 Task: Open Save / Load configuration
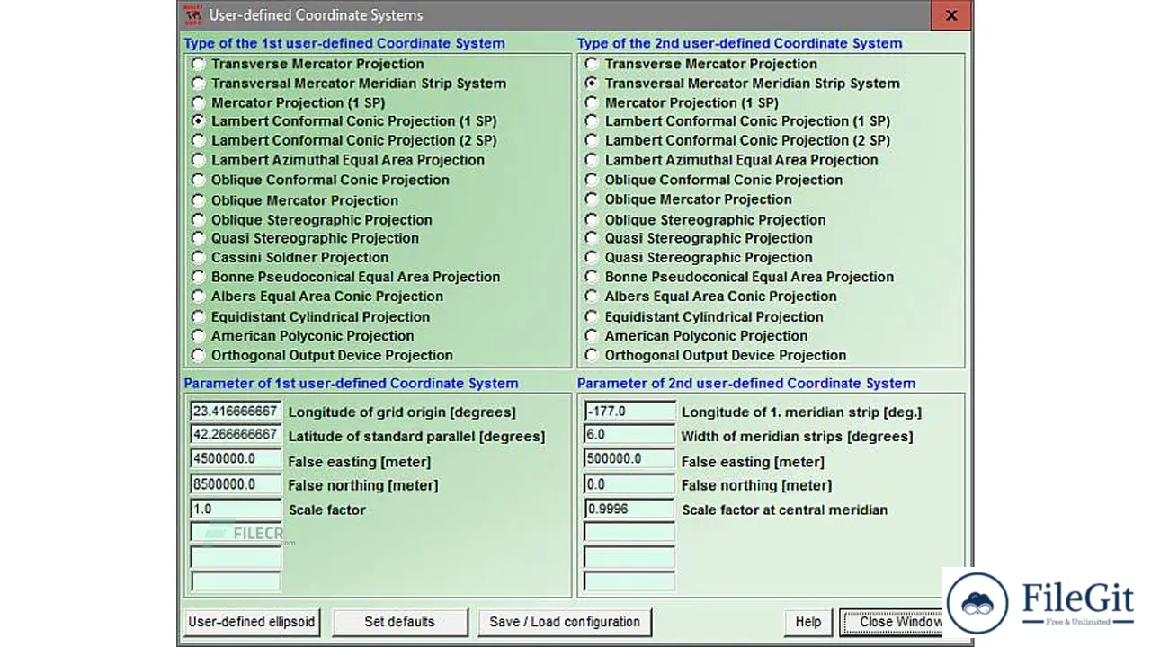pyautogui.click(x=565, y=622)
